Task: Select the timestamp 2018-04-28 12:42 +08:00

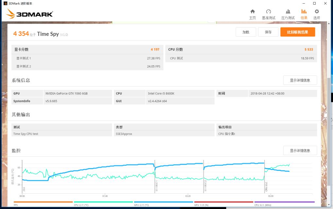Action: pos(283,93)
